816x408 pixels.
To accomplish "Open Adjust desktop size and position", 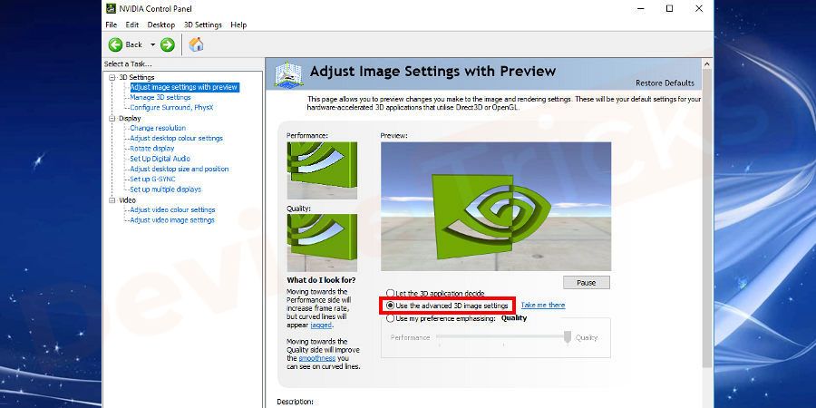I will (179, 169).
